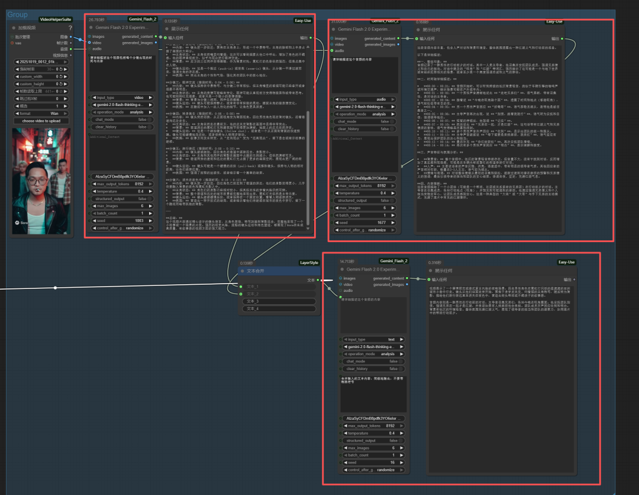639x495 pixels.
Task: Open control_after_generate dropdown in audio Gemini node
Action: (x=364, y=230)
